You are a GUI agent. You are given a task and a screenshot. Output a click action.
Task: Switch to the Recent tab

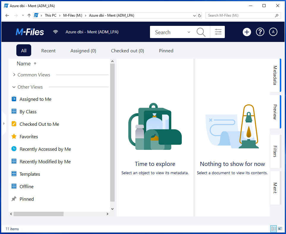48,51
